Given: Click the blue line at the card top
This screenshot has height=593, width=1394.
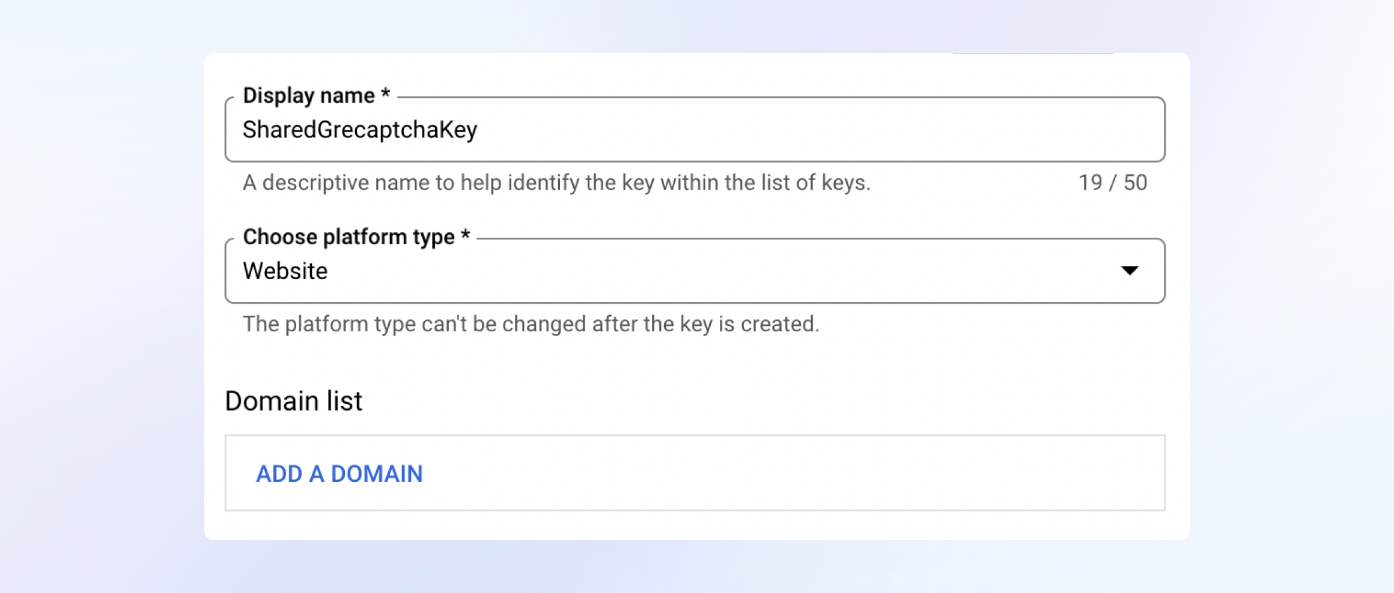Looking at the screenshot, I should point(1032,53).
